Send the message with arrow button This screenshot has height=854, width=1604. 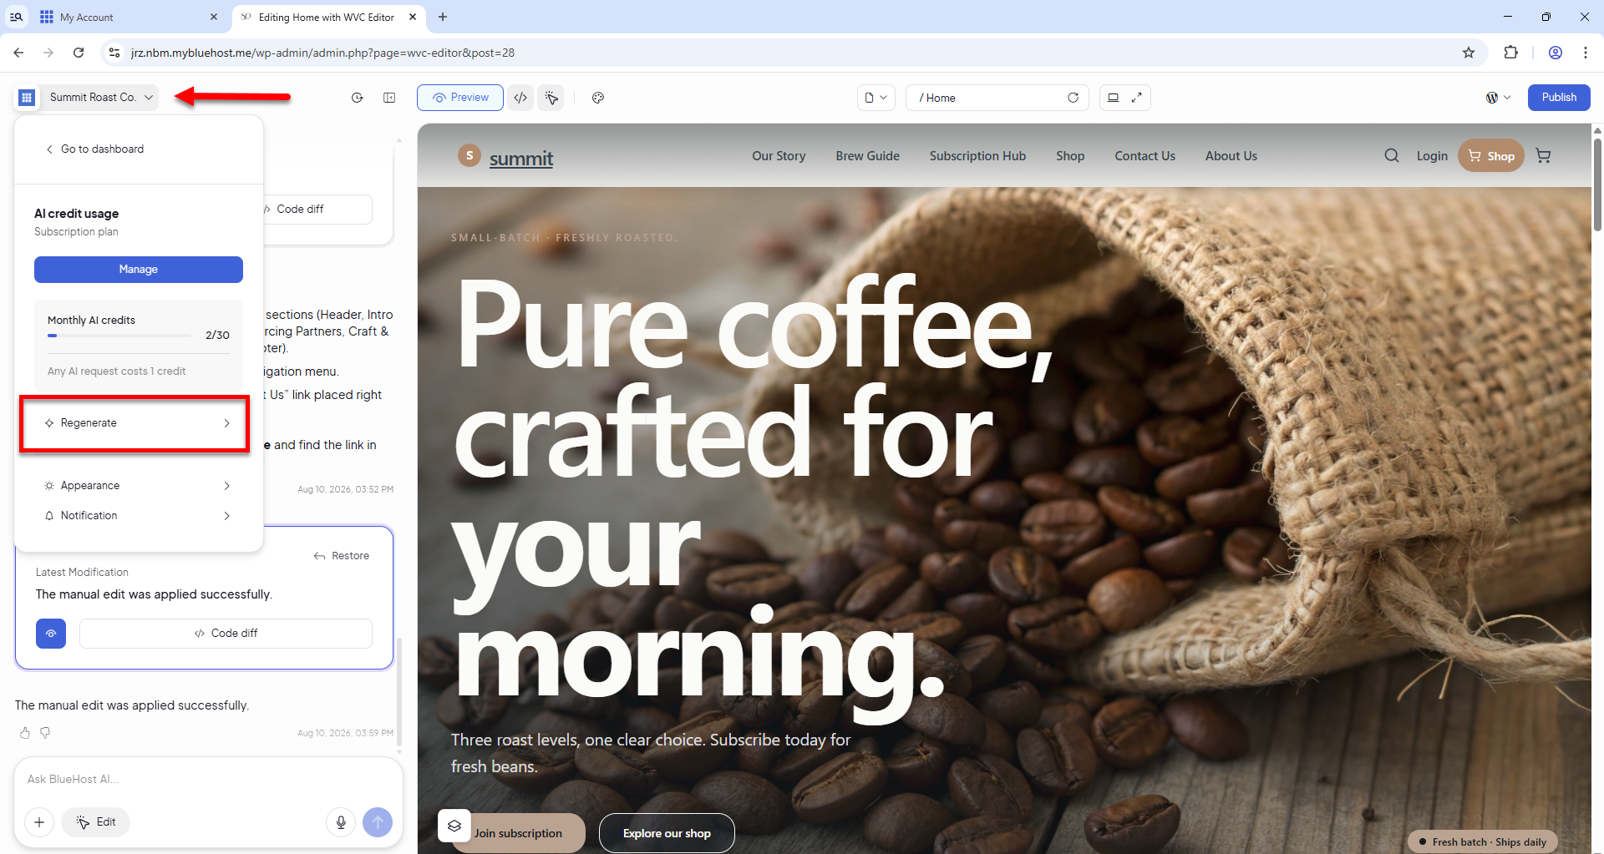[x=378, y=822]
